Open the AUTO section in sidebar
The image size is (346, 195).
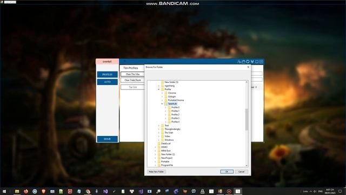click(x=107, y=82)
